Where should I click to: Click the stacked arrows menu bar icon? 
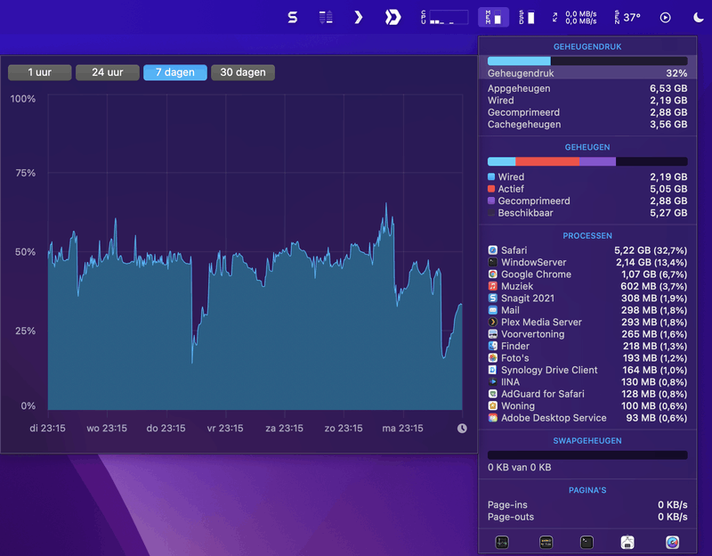pos(326,18)
